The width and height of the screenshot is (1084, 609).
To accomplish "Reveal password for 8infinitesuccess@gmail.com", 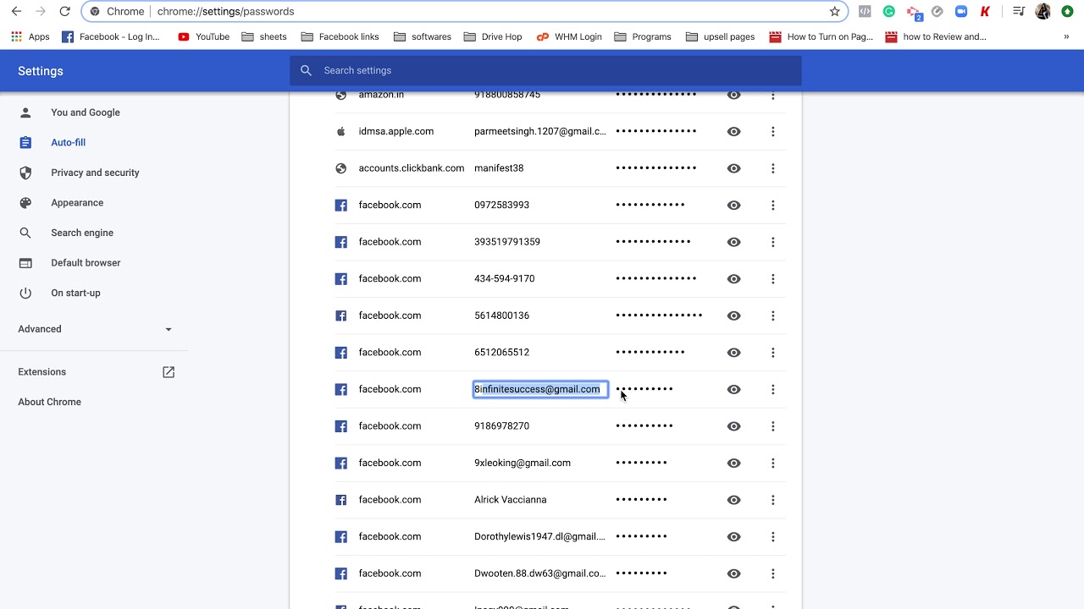I will (x=734, y=389).
